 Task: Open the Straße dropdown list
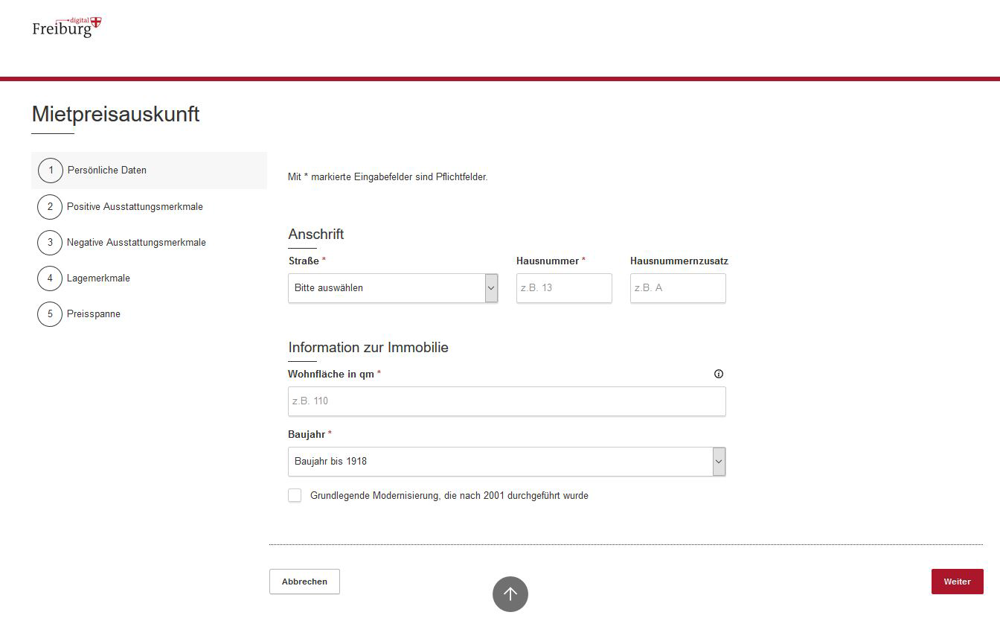coord(392,288)
